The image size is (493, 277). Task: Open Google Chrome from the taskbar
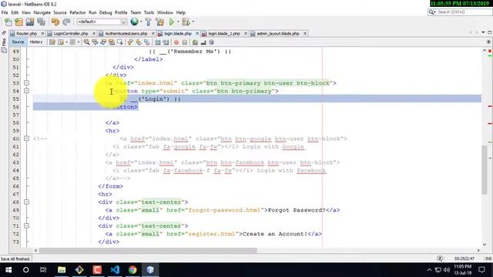132,270
